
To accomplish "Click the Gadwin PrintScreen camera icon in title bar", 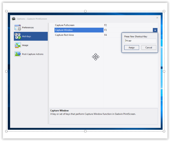I will [14, 19].
